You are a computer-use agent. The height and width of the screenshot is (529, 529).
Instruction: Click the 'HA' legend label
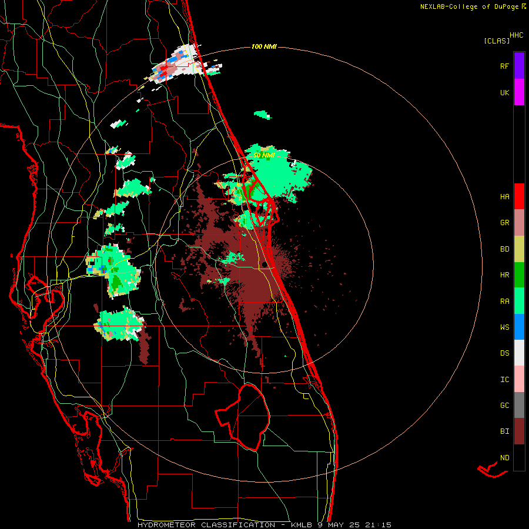[504, 196]
